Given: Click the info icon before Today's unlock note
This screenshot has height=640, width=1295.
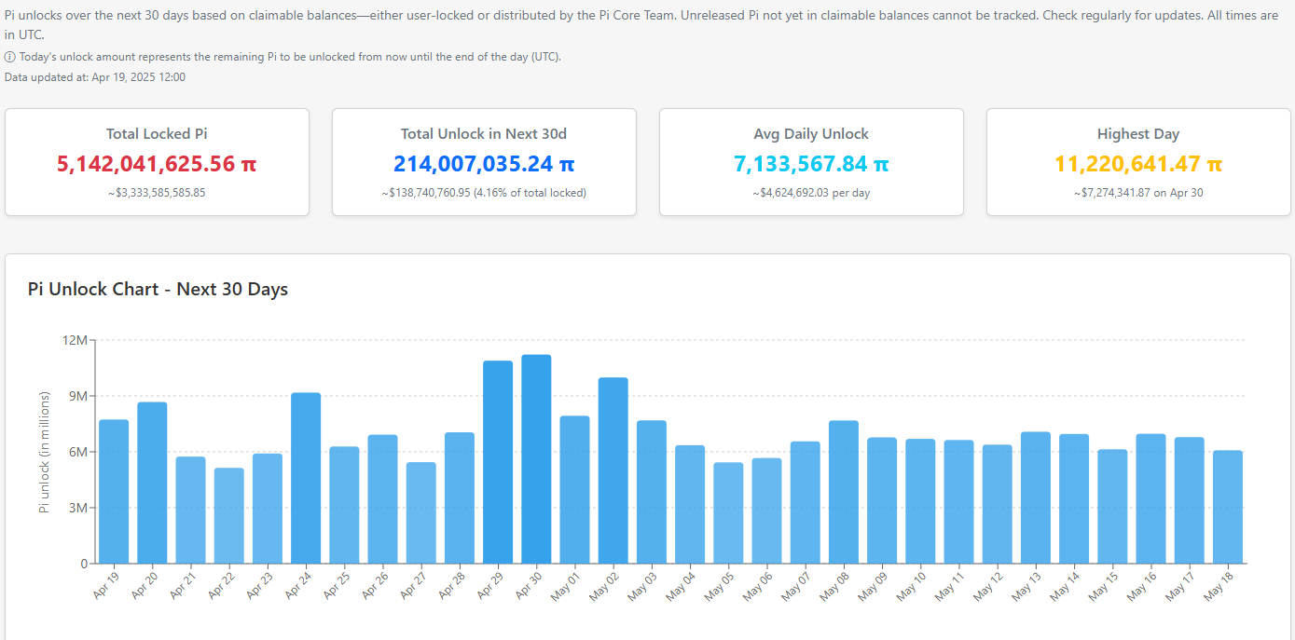Looking at the screenshot, I should tap(10, 57).
